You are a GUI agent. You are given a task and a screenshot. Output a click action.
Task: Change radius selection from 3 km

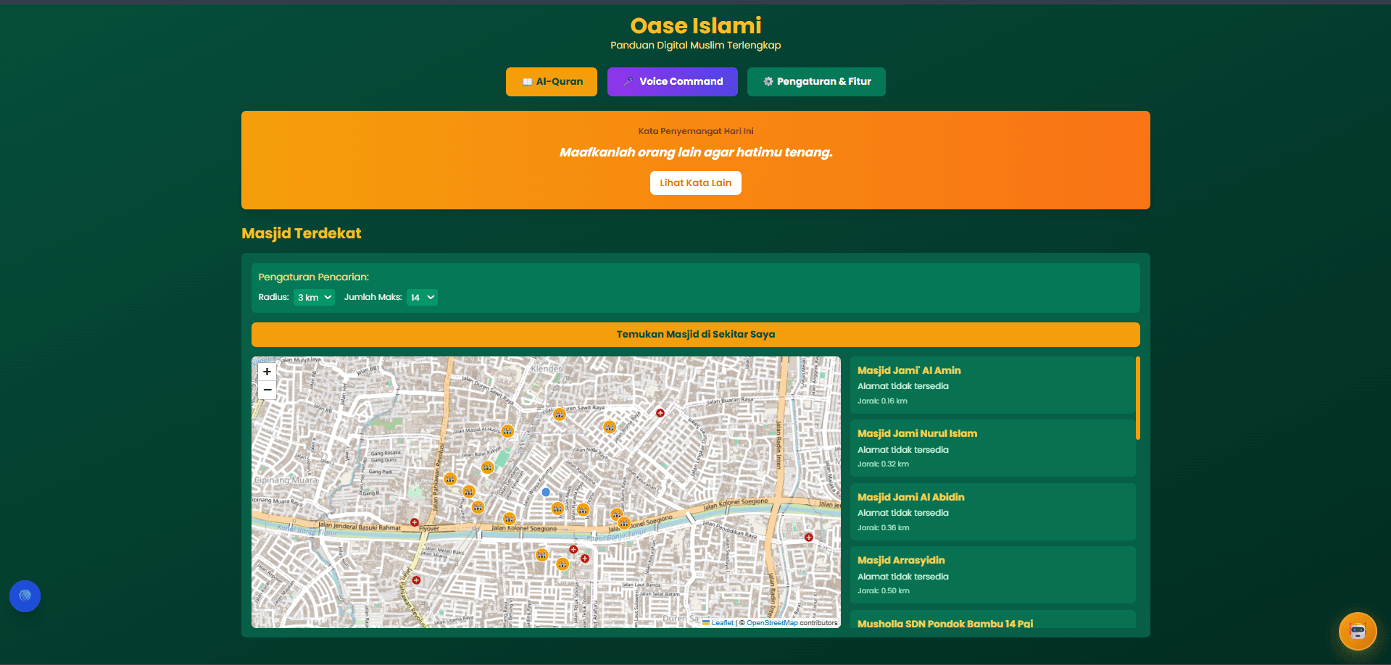pos(314,297)
